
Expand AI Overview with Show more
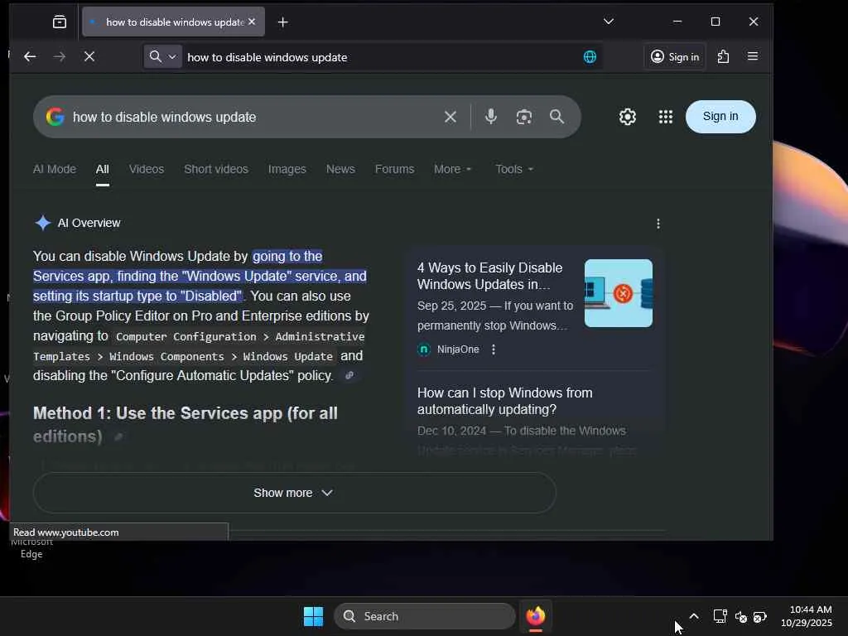(294, 493)
